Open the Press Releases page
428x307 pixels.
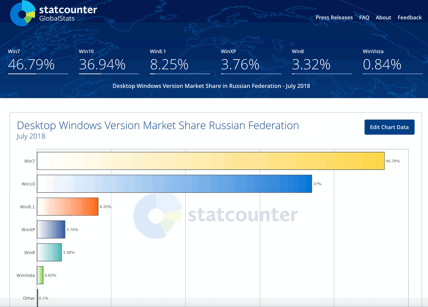tap(334, 17)
